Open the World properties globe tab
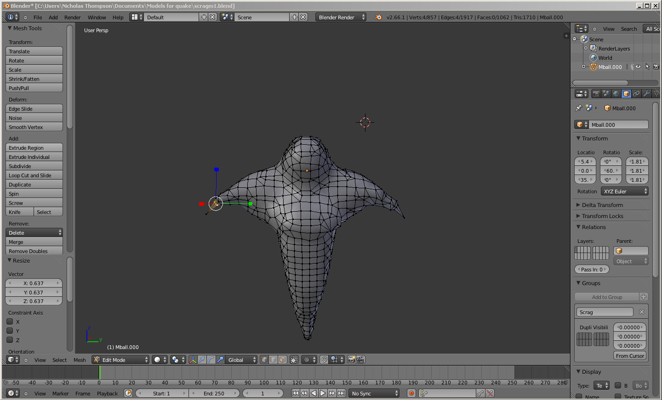 click(616, 94)
